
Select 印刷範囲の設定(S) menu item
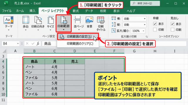78,36
